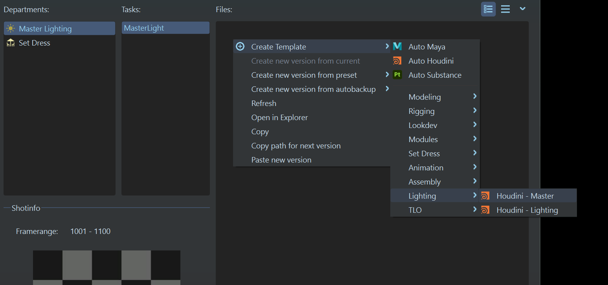
Task: Choose Refresh from the context menu
Action: 264,103
